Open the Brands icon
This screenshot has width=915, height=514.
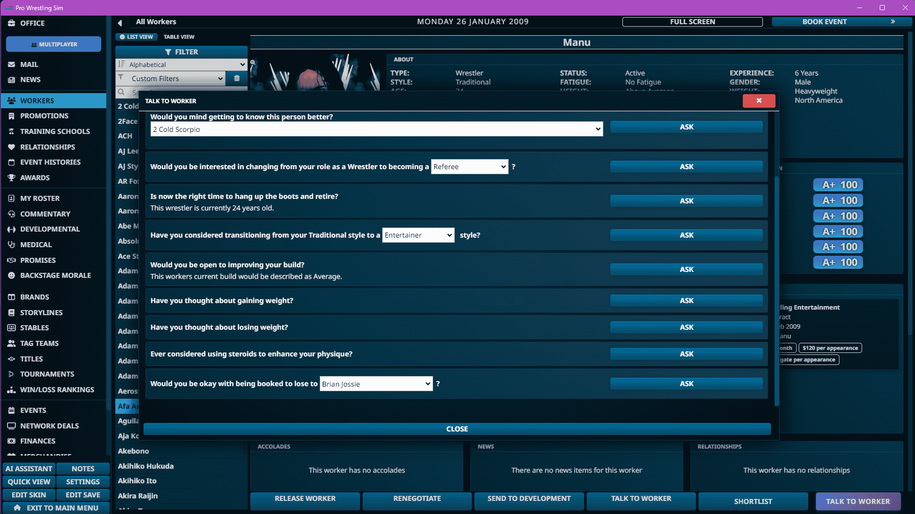[x=12, y=297]
